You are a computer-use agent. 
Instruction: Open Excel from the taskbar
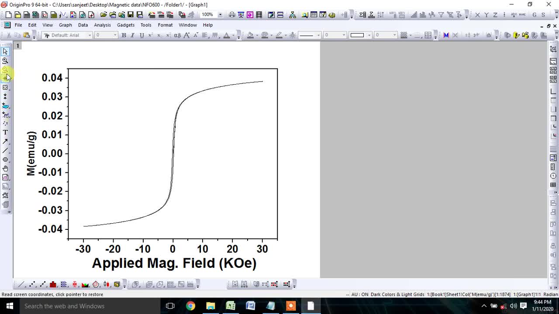coord(231,306)
